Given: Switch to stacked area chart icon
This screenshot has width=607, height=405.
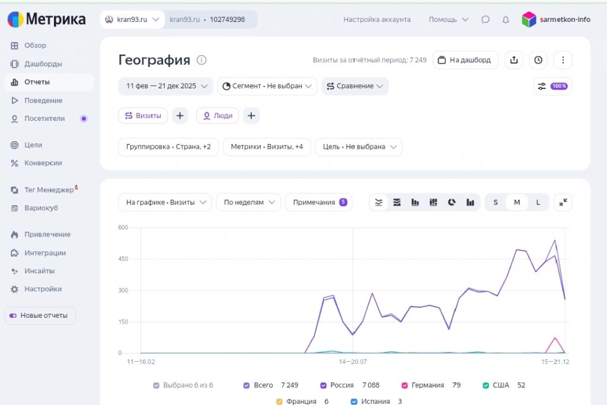Looking at the screenshot, I should click(x=397, y=202).
